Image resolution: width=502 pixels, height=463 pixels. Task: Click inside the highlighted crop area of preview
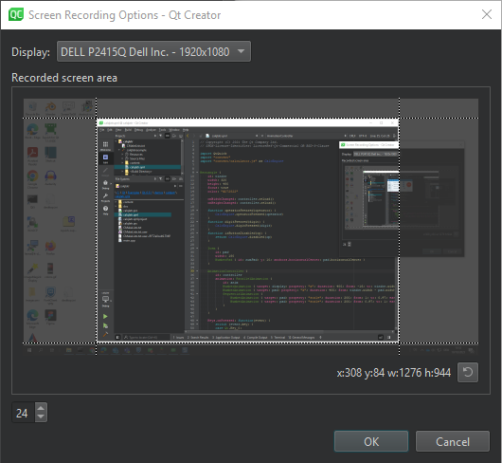248,231
